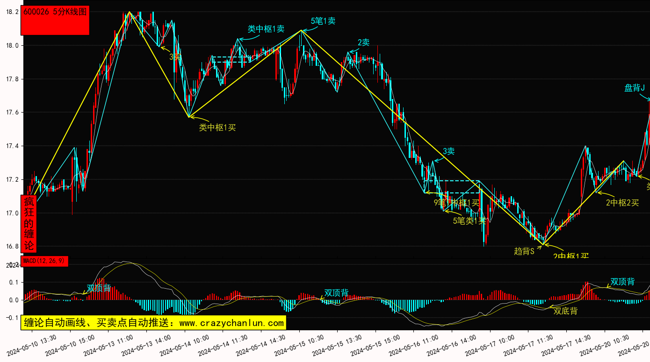Viewport: 650px width, 362px height.
Task: Click the 'MACD(12,26,9)' indicator label
Action: pos(44,261)
